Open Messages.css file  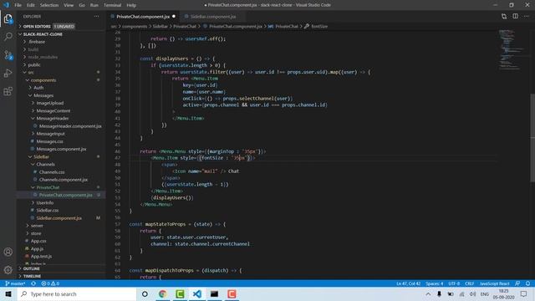[49, 141]
